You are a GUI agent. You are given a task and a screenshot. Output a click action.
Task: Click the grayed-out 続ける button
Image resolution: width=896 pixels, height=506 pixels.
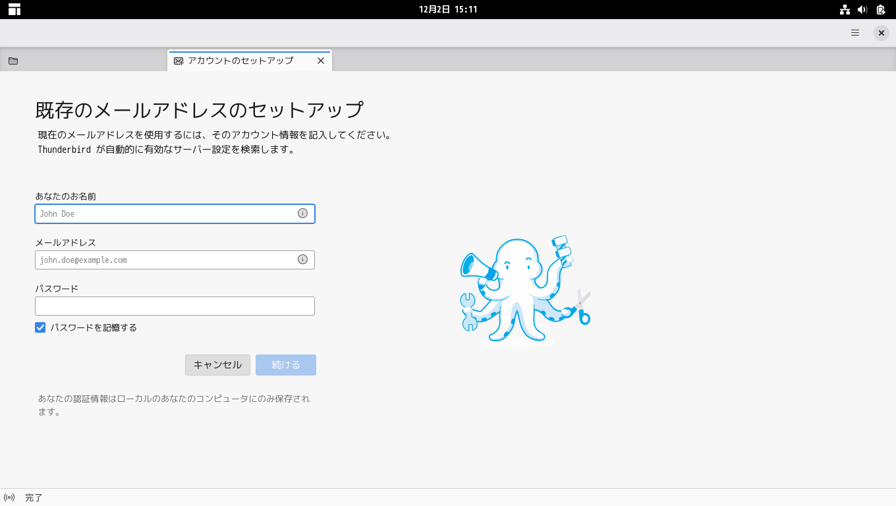(285, 364)
